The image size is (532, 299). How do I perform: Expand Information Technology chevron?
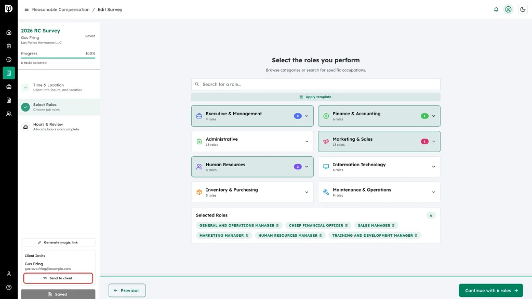point(434,167)
